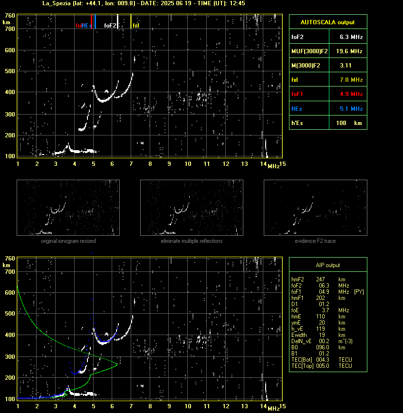Click the M(3000)F2 value '3.11'
The width and height of the screenshot is (403, 413).
pyautogui.click(x=345, y=65)
